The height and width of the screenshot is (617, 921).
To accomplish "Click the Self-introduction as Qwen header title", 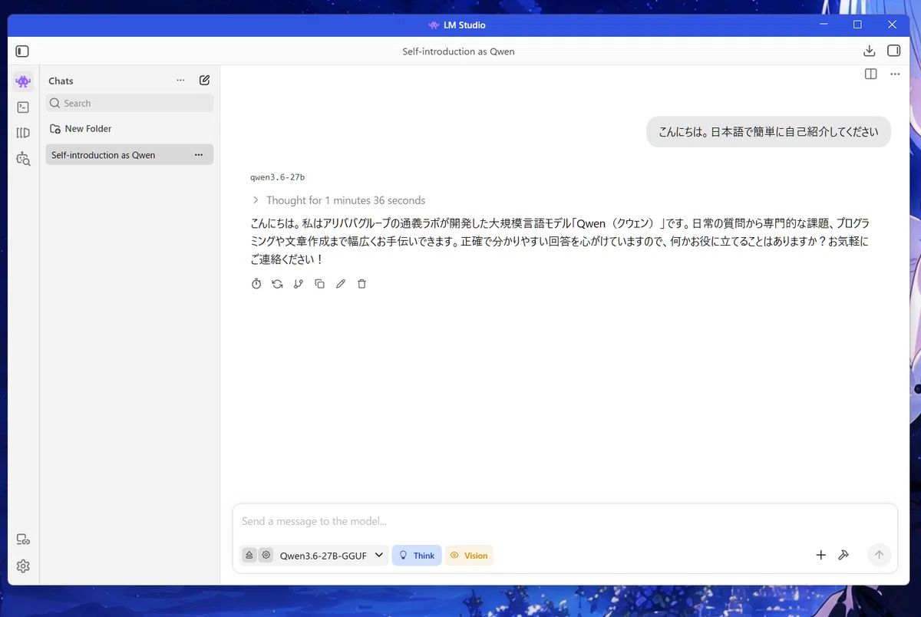I will (x=458, y=51).
